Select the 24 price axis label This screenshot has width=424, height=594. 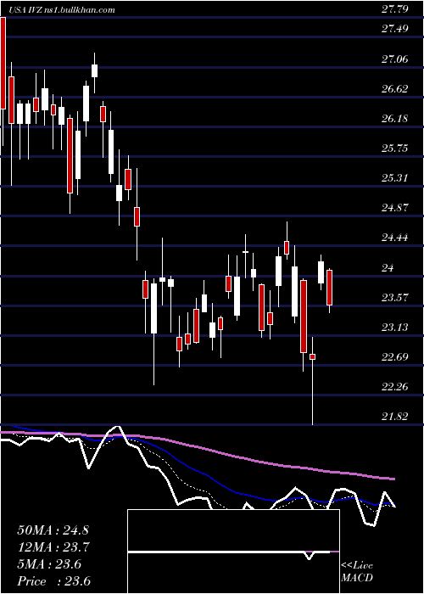click(388, 267)
